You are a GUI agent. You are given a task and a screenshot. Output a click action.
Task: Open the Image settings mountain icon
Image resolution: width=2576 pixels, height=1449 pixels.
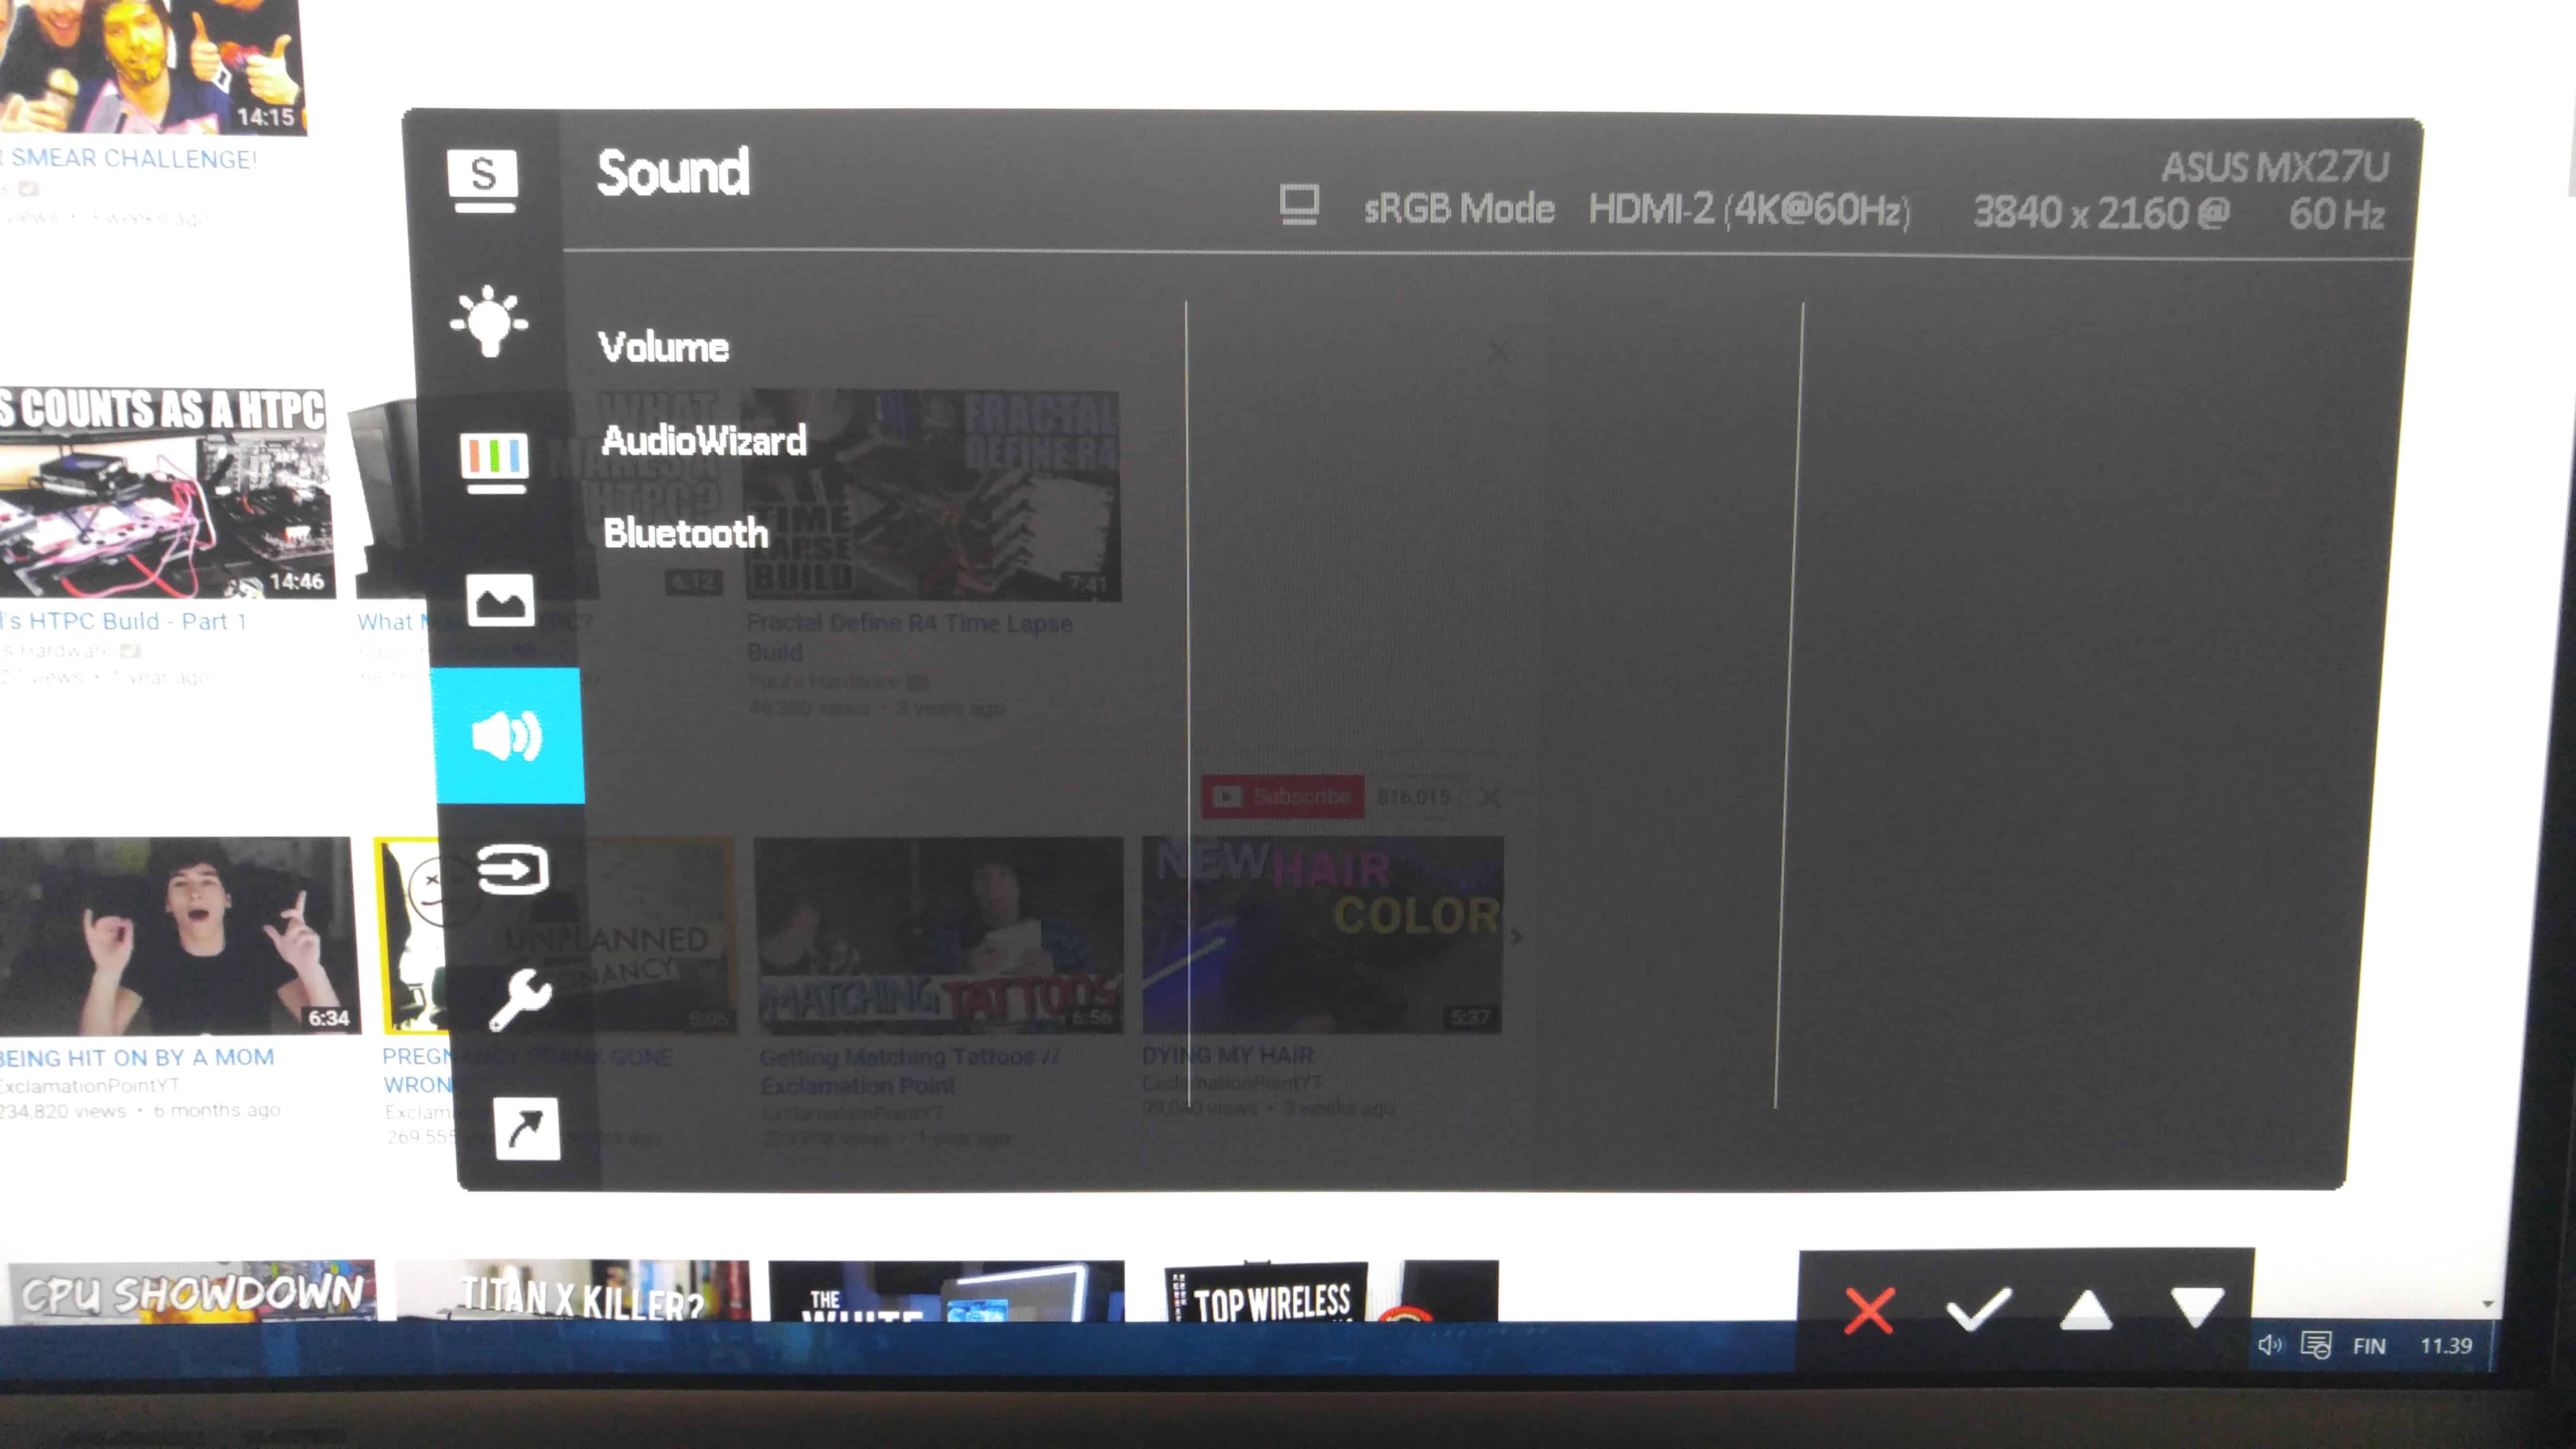pyautogui.click(x=500, y=600)
